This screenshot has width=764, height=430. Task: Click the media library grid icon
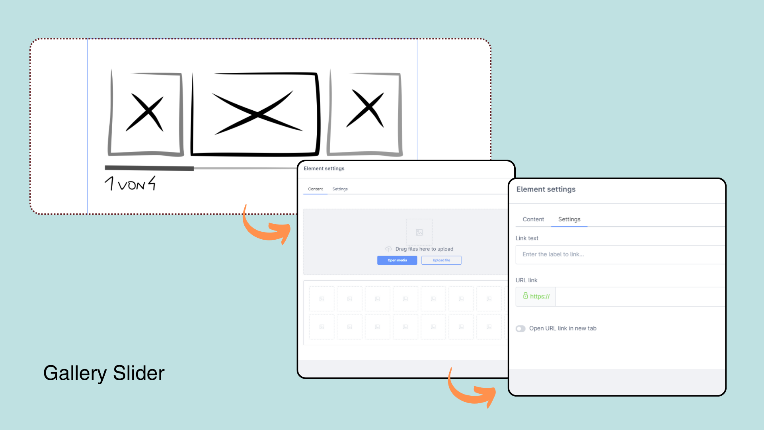tap(322, 299)
